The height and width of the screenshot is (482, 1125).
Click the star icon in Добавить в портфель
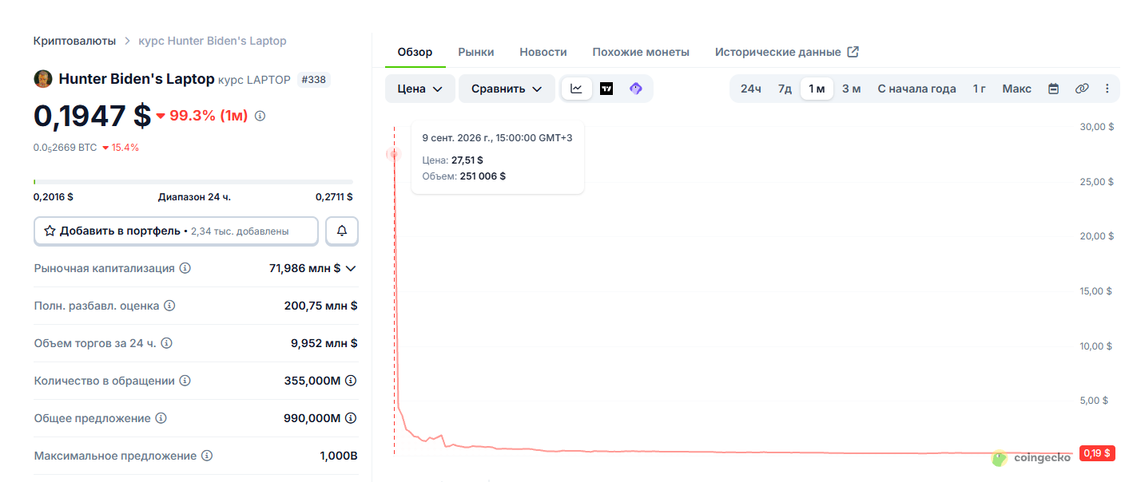pyautogui.click(x=50, y=231)
